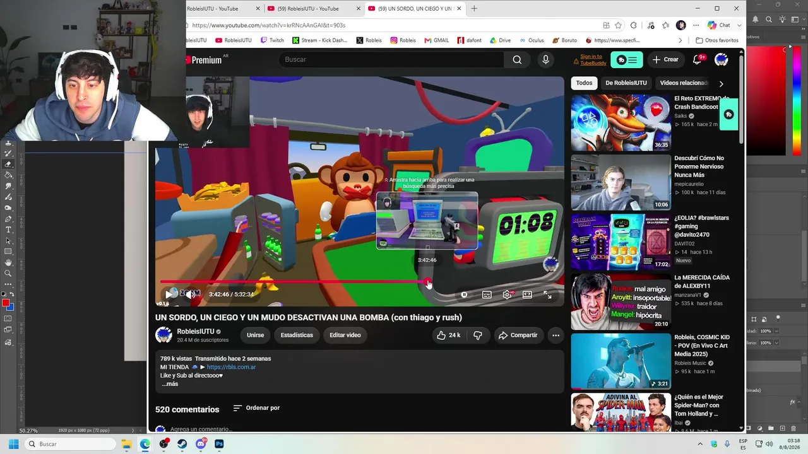808x454 pixels.
Task: Select the Rectangle shape tool in Photoshop
Action: (8, 252)
